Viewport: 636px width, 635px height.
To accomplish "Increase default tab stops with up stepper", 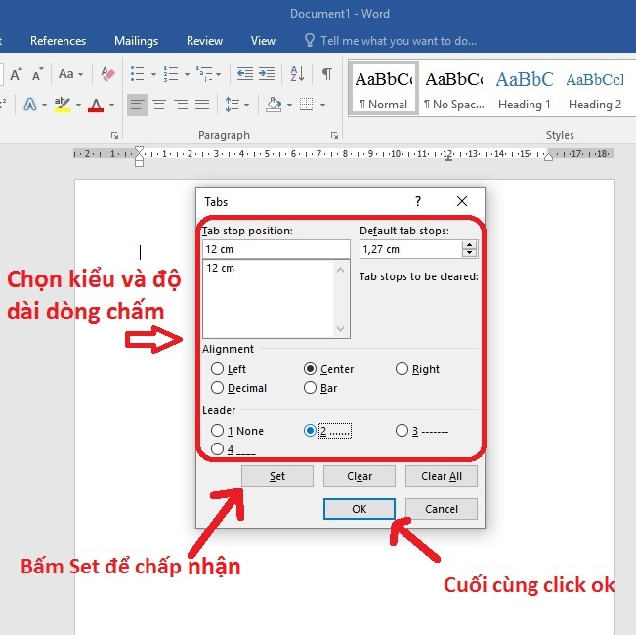I will pos(469,245).
